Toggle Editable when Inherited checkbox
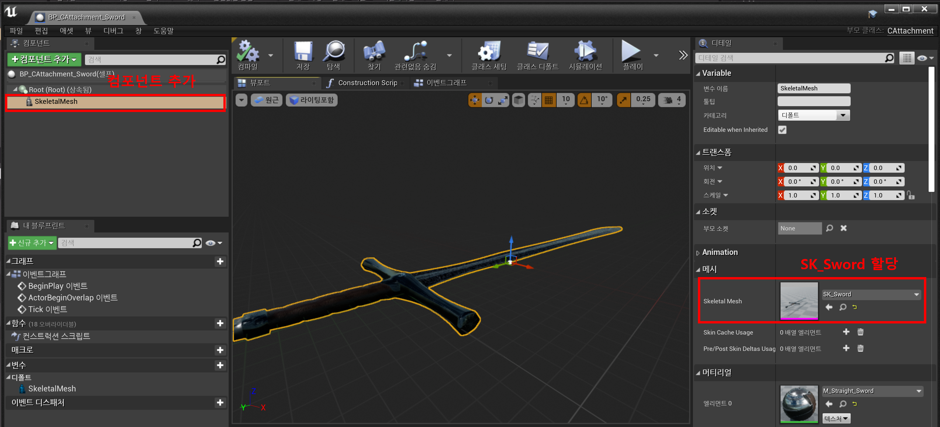The image size is (940, 427). click(x=782, y=130)
